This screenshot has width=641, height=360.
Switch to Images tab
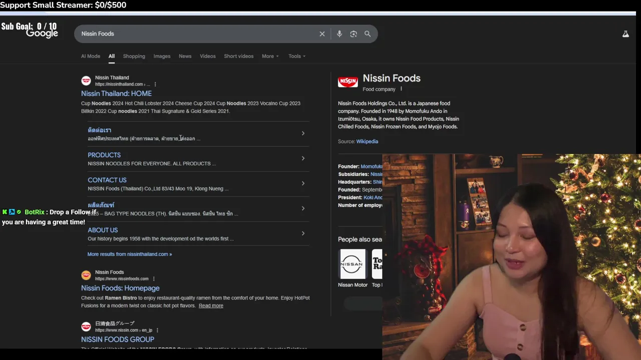tap(162, 56)
